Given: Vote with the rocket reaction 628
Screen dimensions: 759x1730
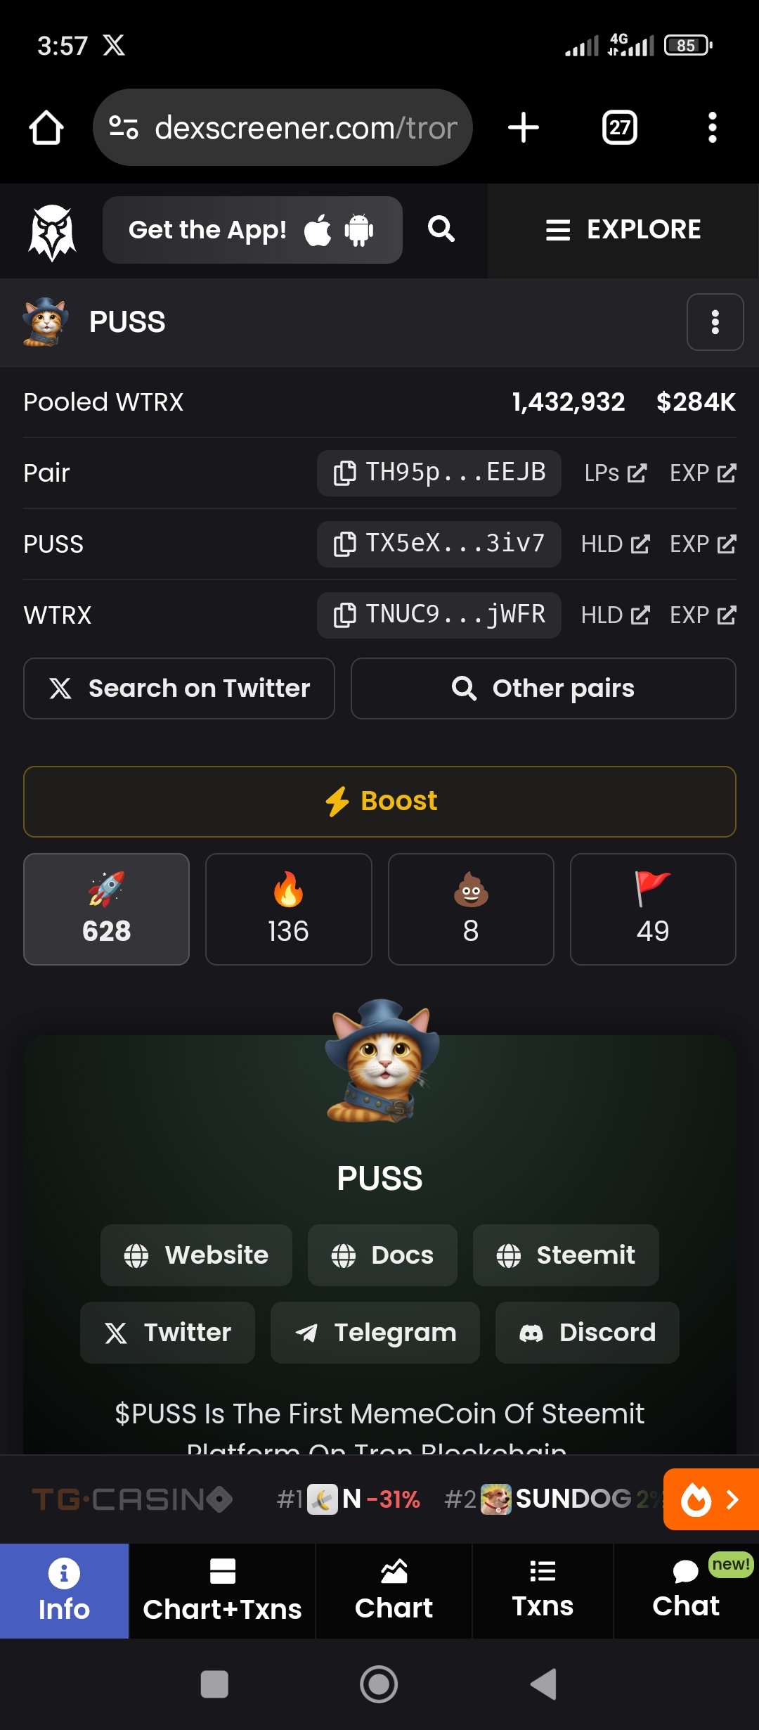Looking at the screenshot, I should tap(106, 909).
